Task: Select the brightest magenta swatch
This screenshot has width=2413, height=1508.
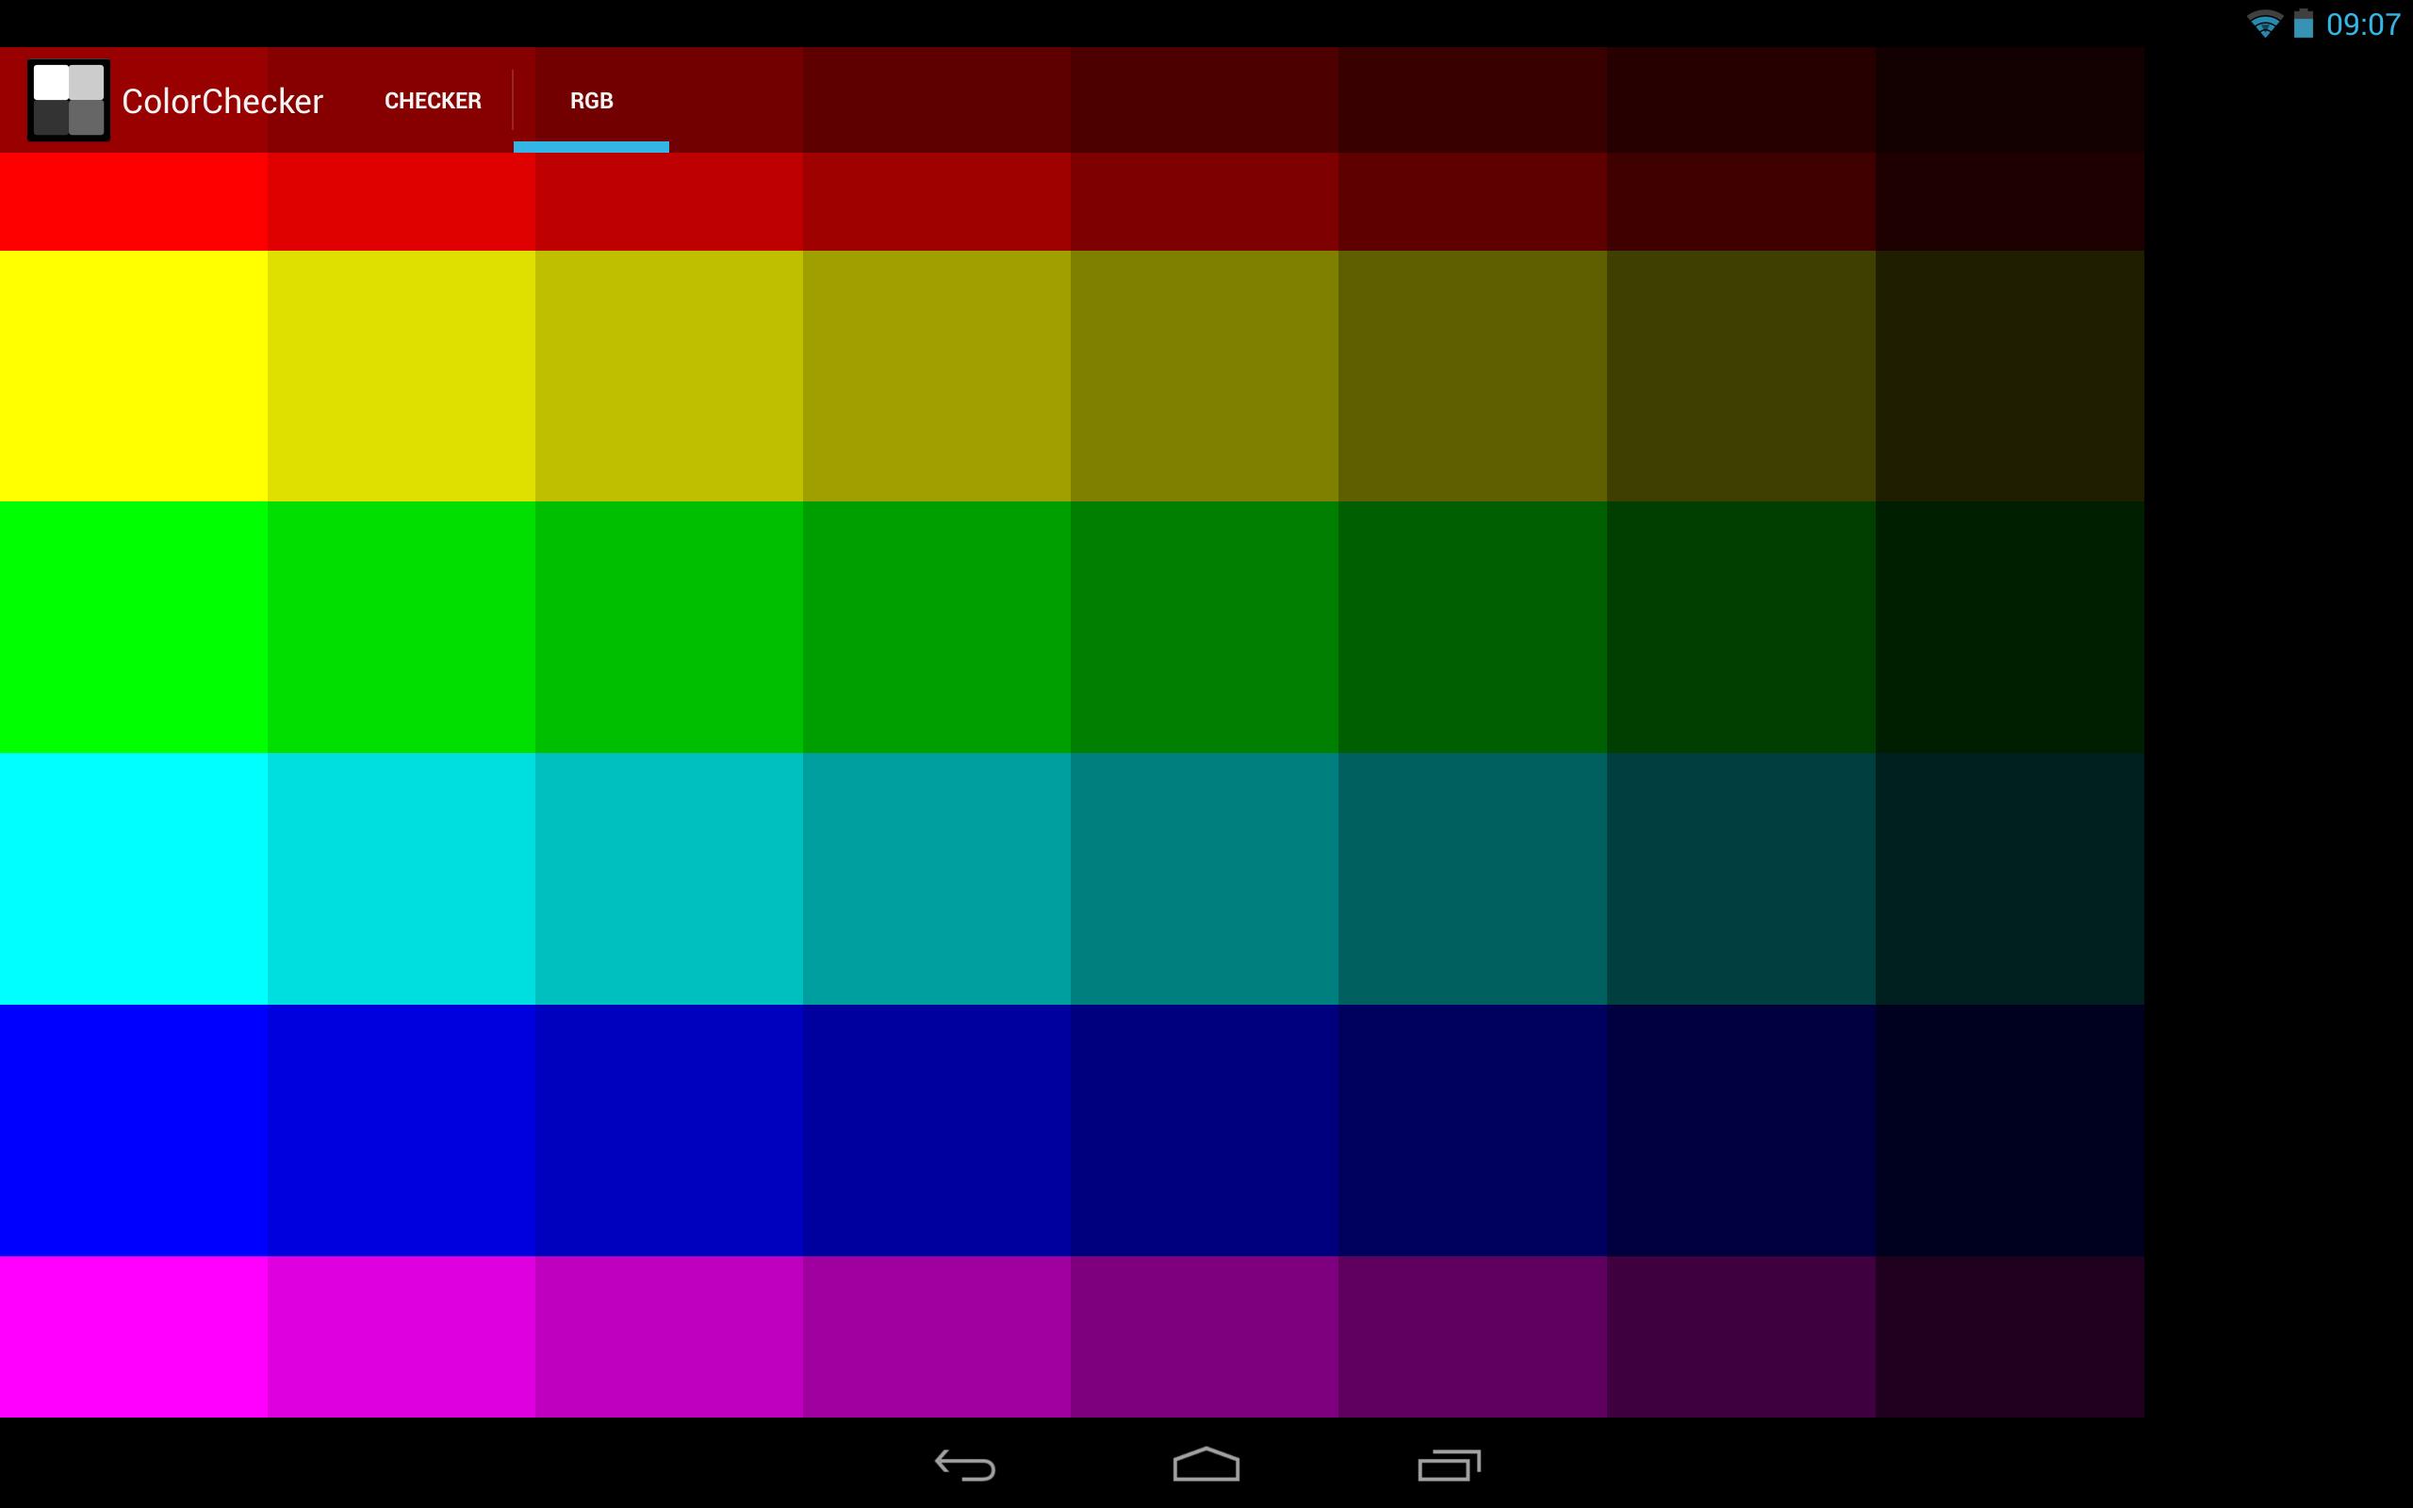Action: pos(134,1336)
